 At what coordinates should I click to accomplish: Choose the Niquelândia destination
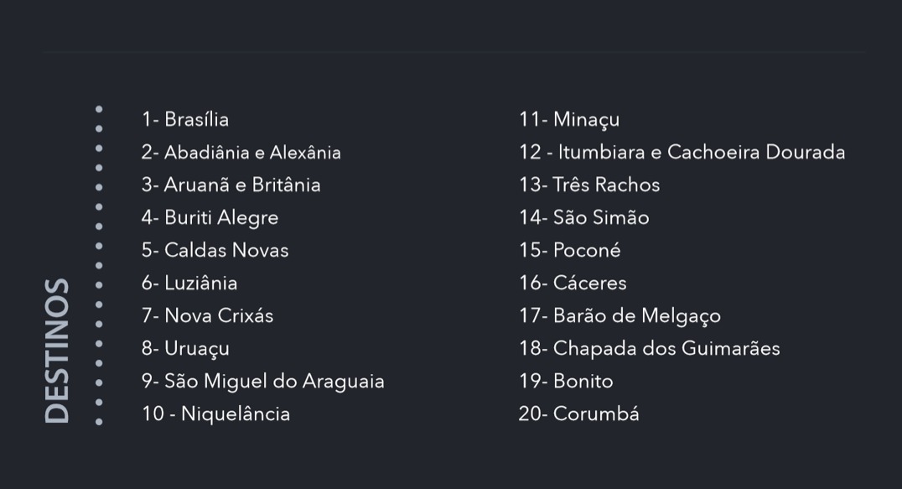215,414
